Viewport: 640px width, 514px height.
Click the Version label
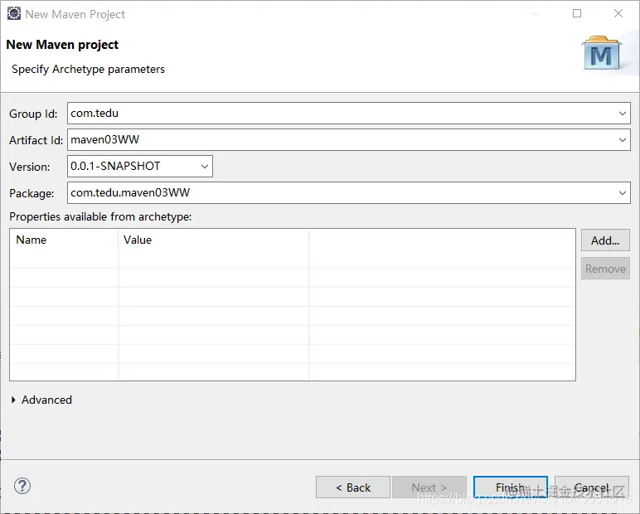pyautogui.click(x=29, y=167)
